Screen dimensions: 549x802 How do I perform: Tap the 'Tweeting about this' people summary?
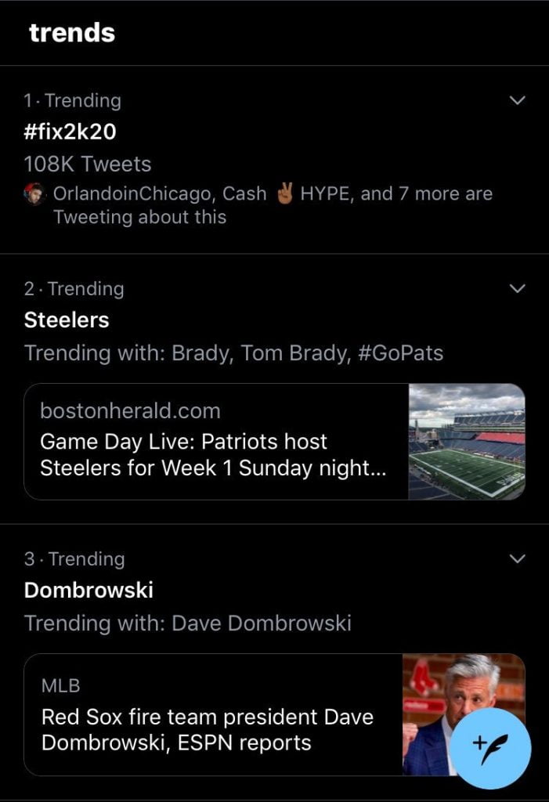point(273,205)
